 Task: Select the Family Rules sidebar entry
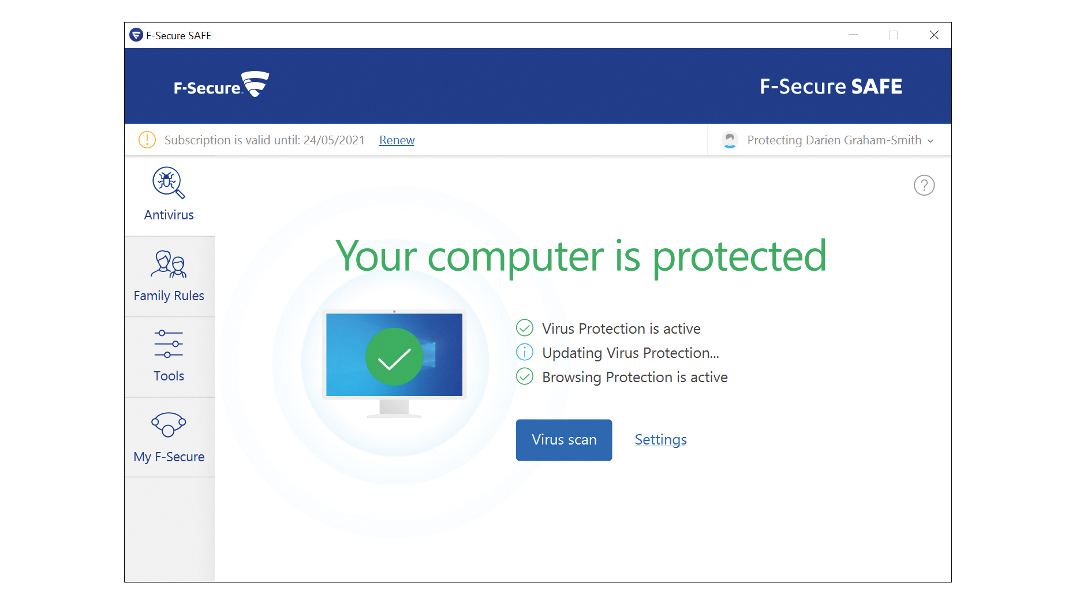[169, 296]
